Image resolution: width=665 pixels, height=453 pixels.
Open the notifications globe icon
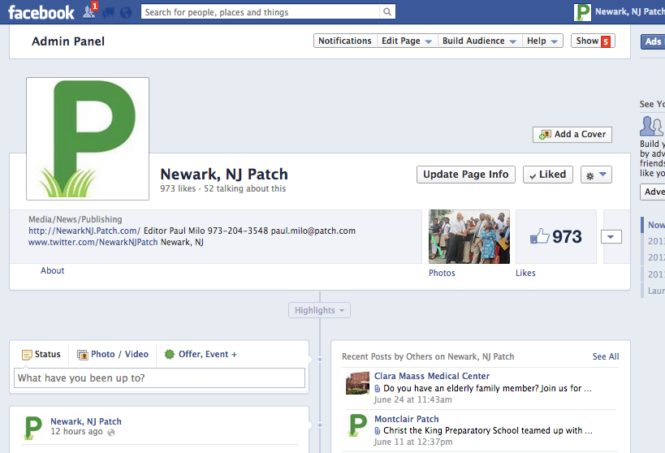tap(126, 13)
